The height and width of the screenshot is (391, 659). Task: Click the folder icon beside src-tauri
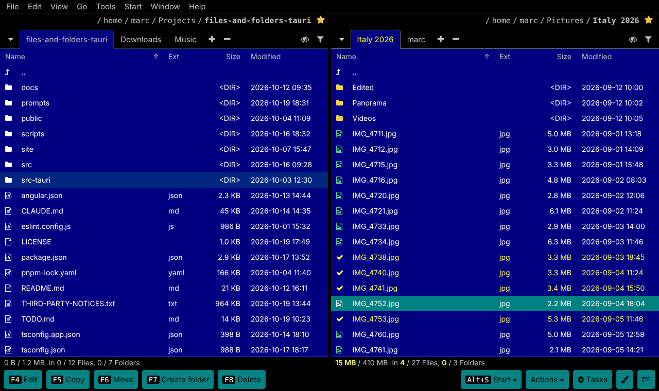8,180
